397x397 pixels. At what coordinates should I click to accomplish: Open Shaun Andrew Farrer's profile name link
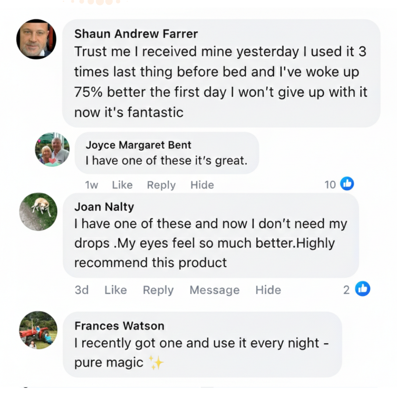(x=136, y=34)
